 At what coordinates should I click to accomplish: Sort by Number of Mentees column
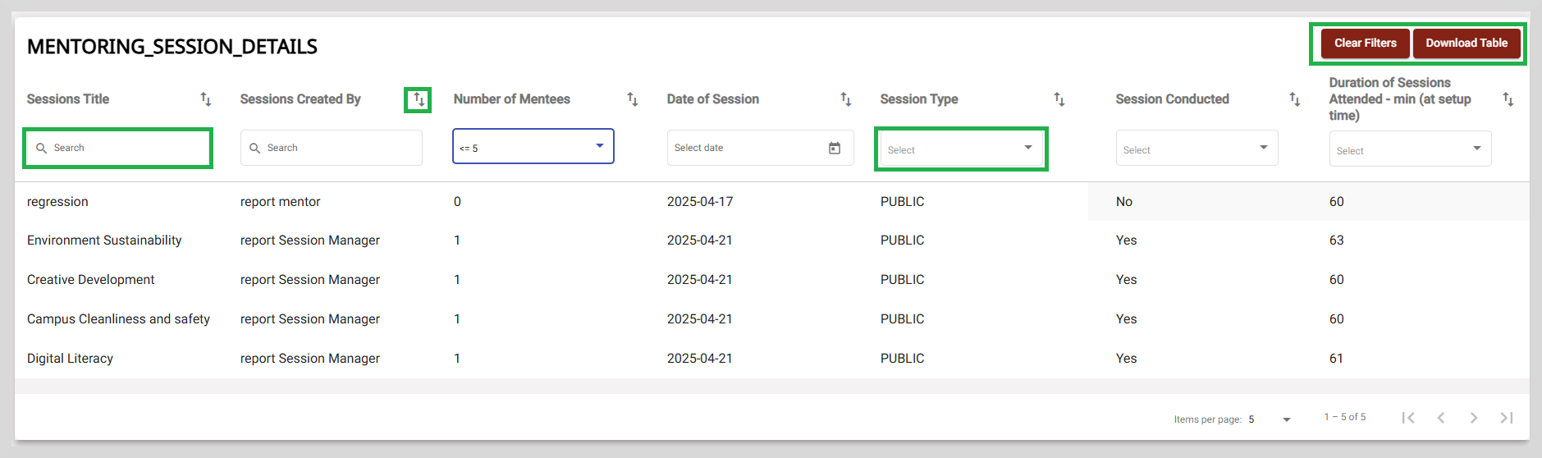(633, 99)
